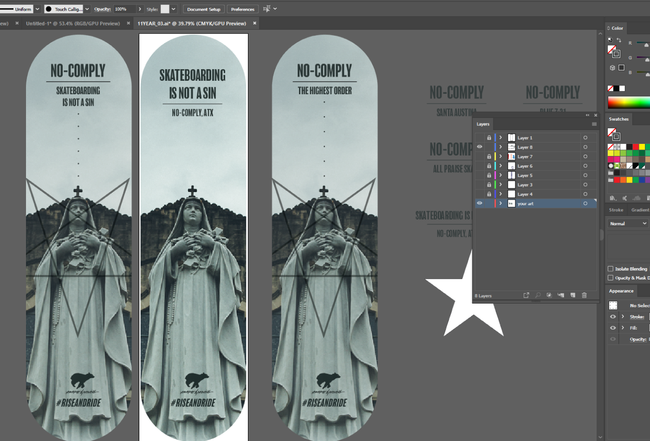Click Make/Release Clipping Mask icon
The image size is (650, 441).
(x=549, y=295)
